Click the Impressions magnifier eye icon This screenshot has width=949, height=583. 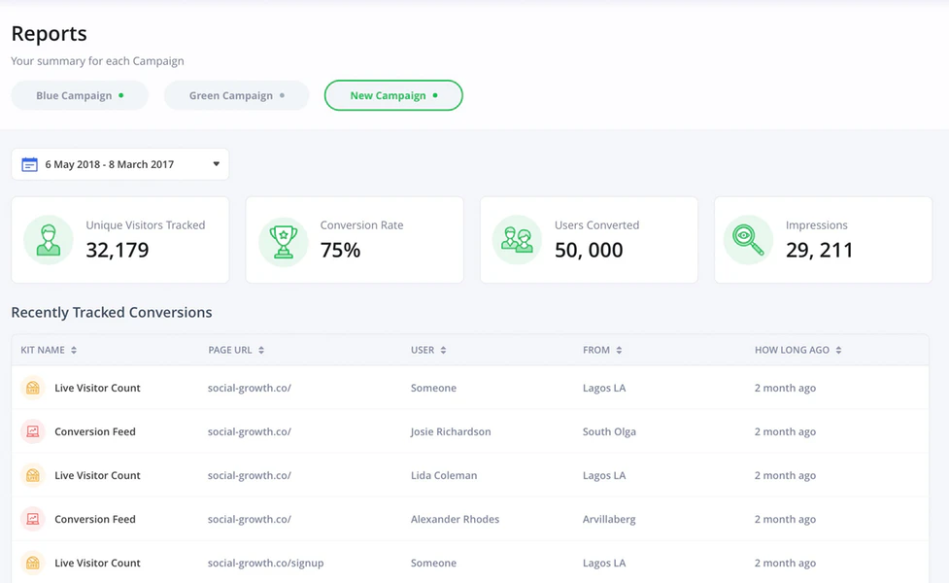coord(748,240)
